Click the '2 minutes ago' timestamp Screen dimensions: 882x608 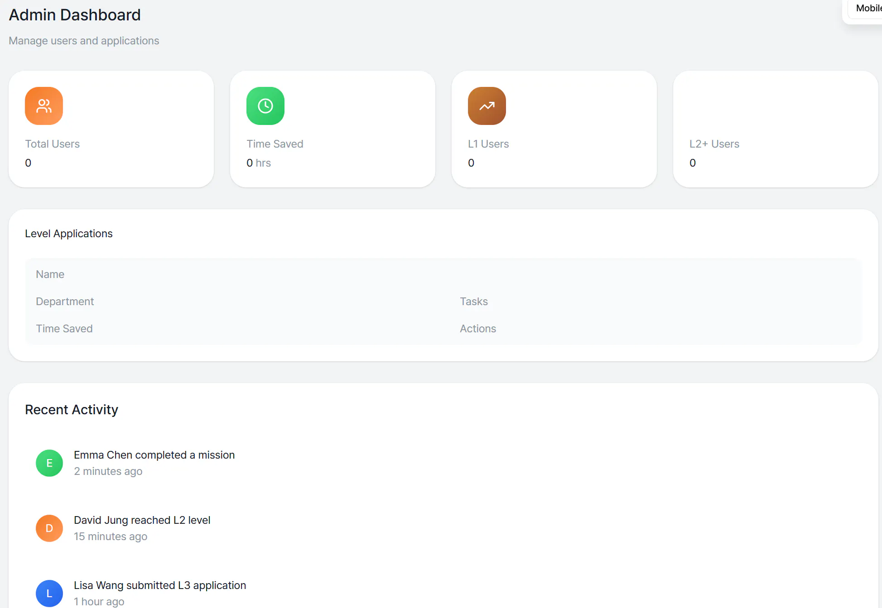point(108,471)
